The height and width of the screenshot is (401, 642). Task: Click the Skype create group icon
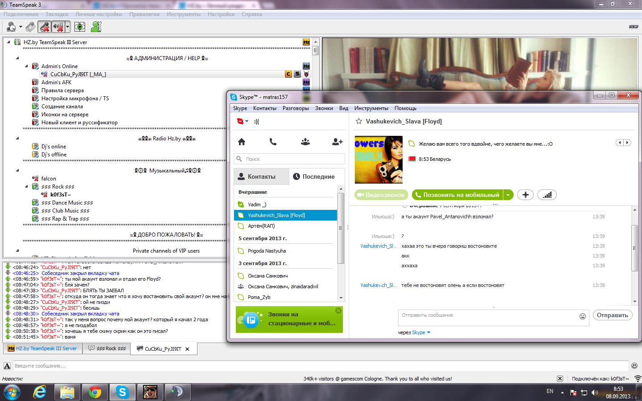click(305, 142)
